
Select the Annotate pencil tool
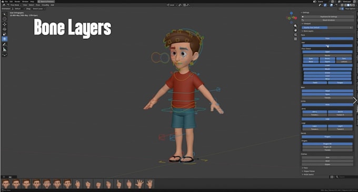click(5, 45)
